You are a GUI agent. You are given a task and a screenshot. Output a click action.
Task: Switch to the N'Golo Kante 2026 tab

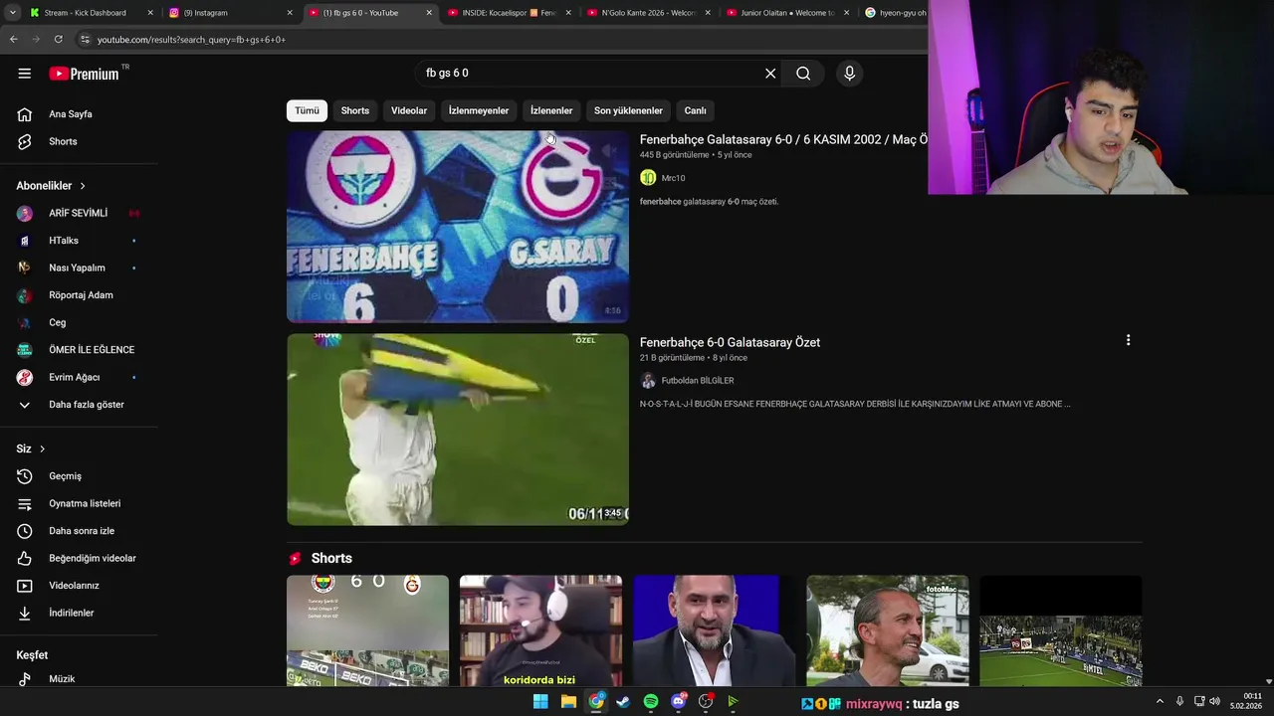click(x=648, y=13)
